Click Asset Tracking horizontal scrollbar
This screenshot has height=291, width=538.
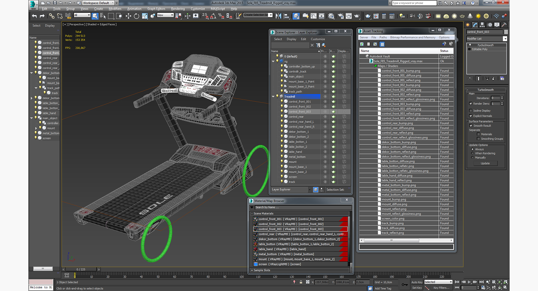click(x=392, y=240)
